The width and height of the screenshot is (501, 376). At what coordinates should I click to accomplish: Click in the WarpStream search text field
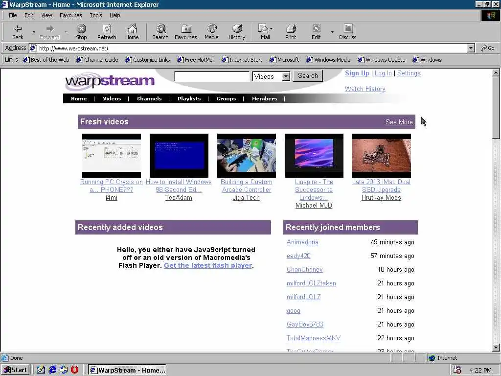click(212, 76)
